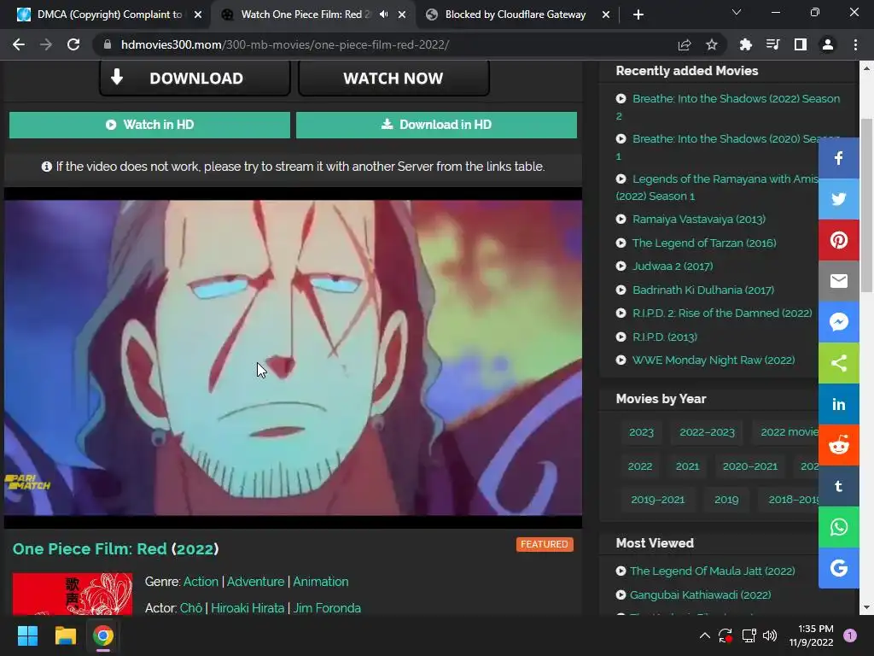Image resolution: width=874 pixels, height=656 pixels.
Task: Select 2019 year tag
Action: 726,500
